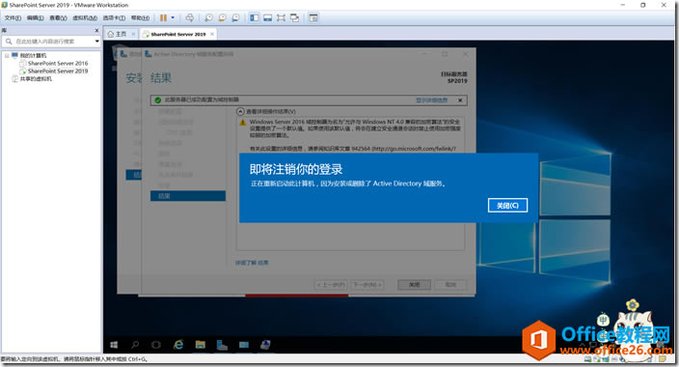Screen dimensions: 679x367
Task: Open Server Manager from VM taskbar
Action: 222,345
